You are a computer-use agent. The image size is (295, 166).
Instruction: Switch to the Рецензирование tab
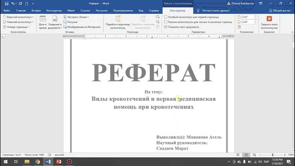tap(123, 11)
